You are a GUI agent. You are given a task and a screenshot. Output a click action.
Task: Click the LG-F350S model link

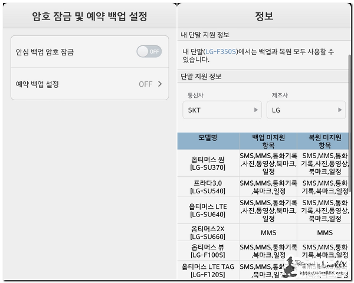click(x=221, y=52)
